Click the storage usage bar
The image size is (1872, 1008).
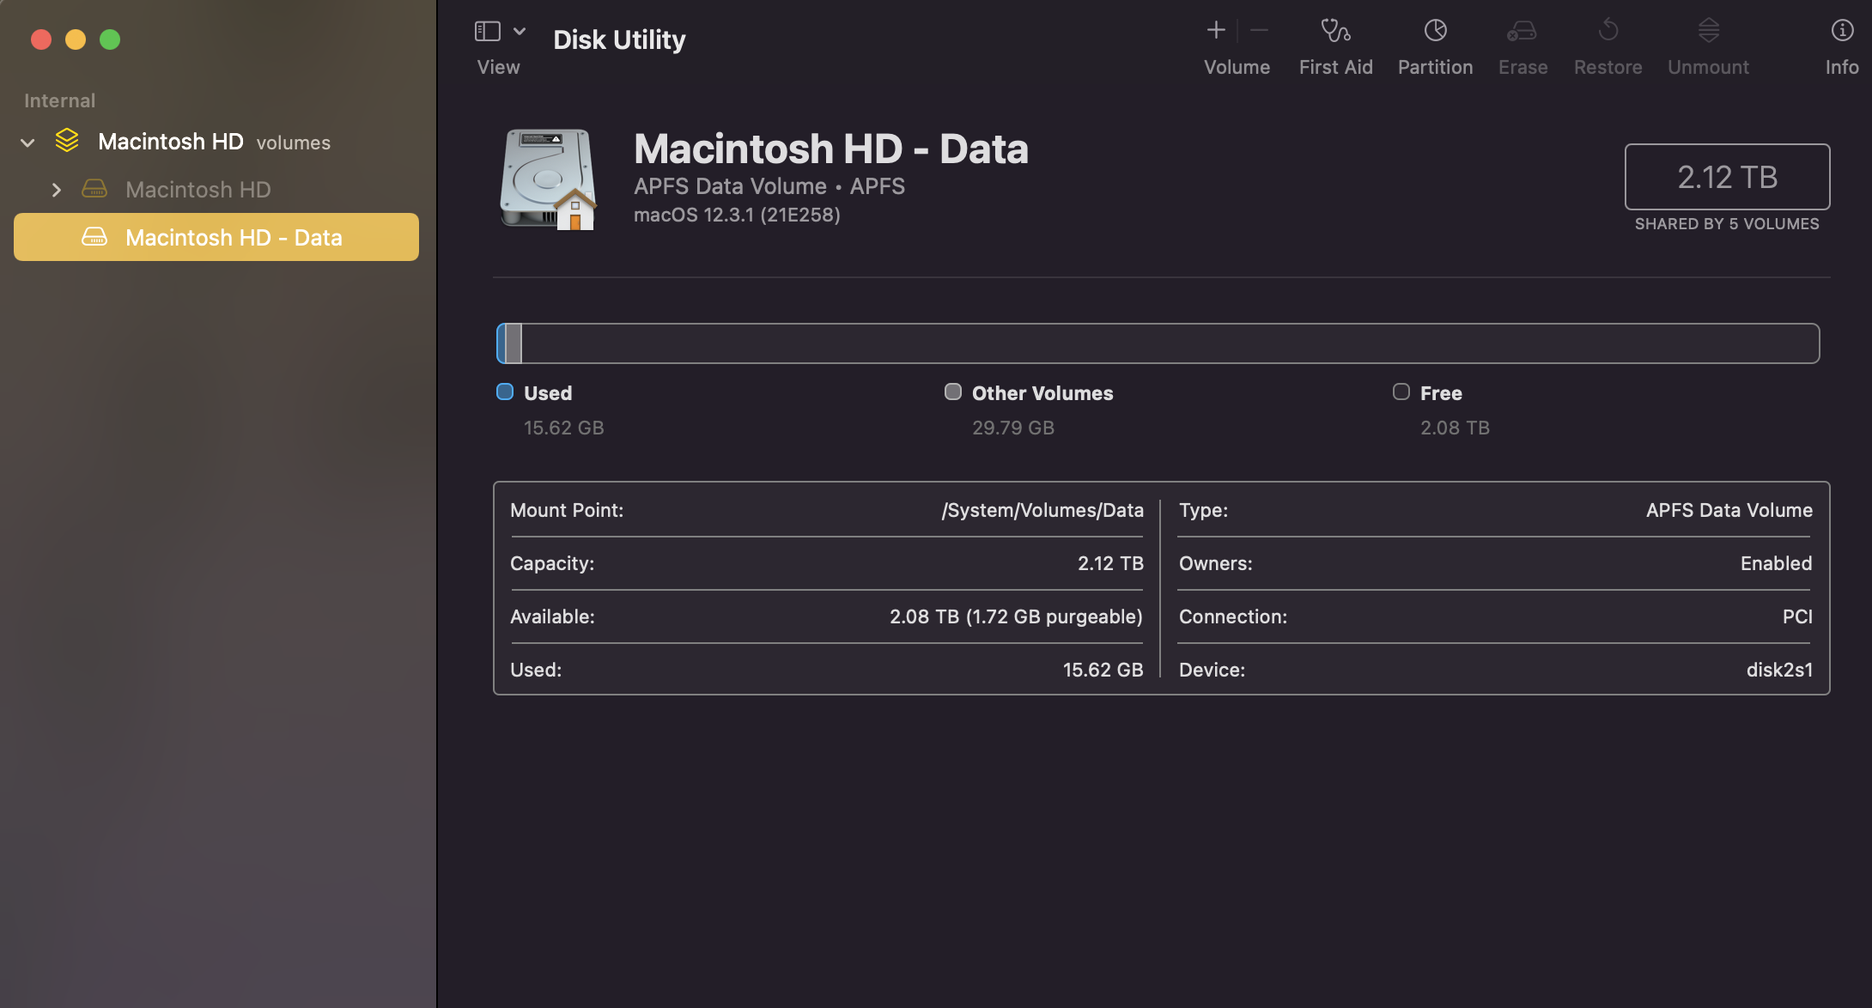coord(1157,343)
